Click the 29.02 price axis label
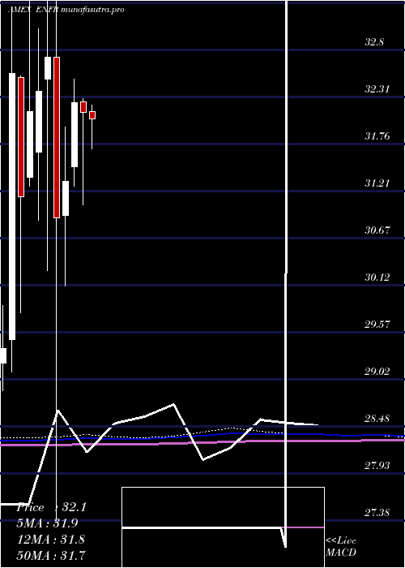405x568 pixels. (377, 371)
